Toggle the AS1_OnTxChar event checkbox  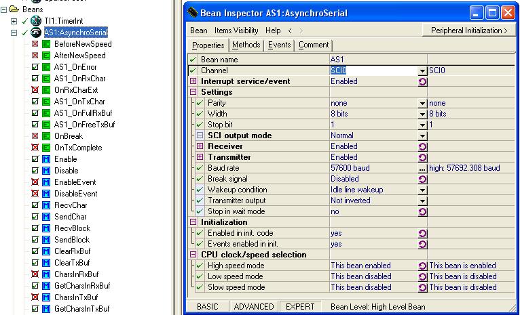[x=35, y=102]
